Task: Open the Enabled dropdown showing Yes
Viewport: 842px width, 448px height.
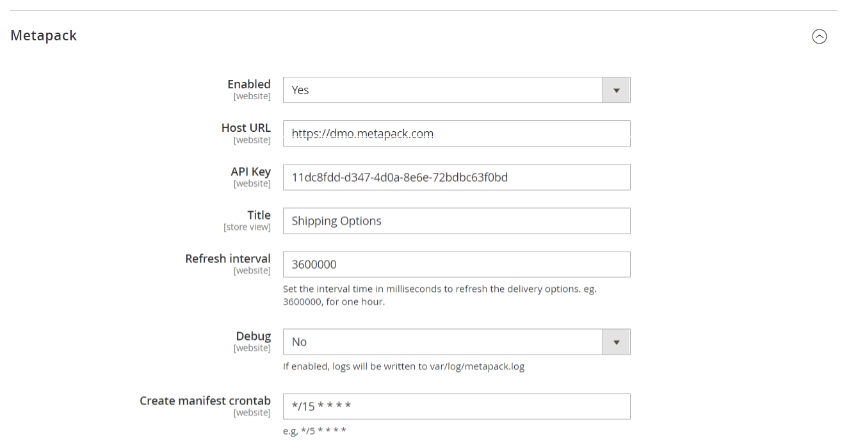Action: (457, 90)
